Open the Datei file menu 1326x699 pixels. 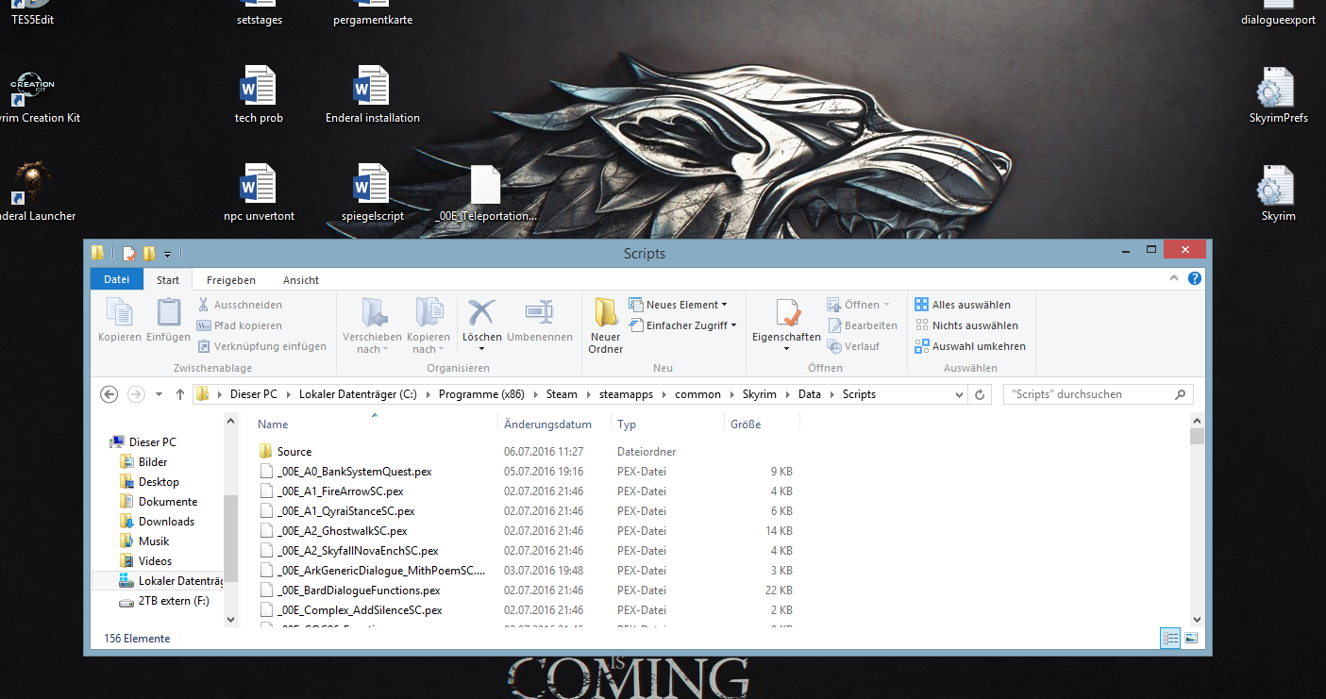pyautogui.click(x=117, y=280)
